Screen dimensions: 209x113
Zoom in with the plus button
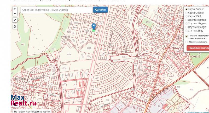(x=15, y=9)
